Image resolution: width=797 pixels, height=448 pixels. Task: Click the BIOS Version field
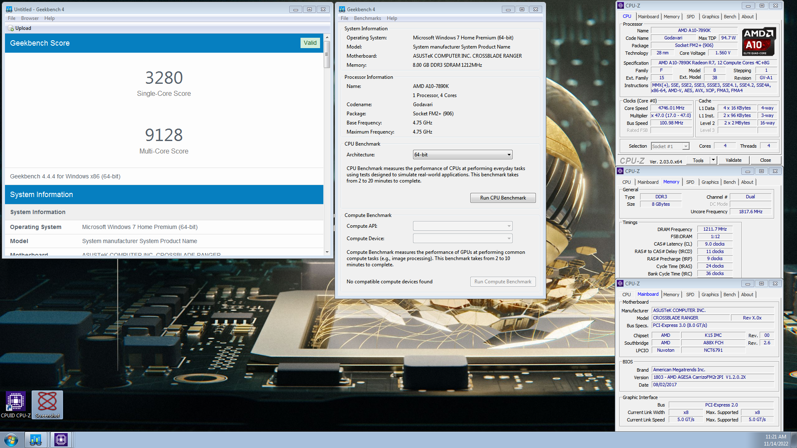tap(713, 377)
